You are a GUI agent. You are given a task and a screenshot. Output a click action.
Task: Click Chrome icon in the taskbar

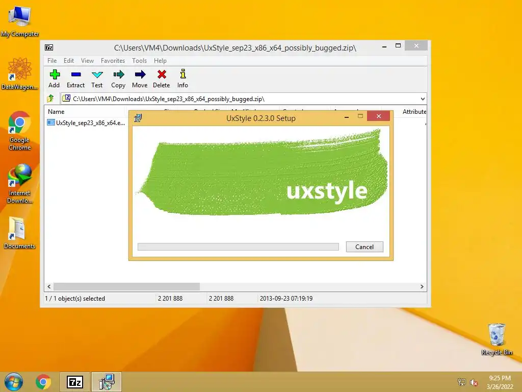[43, 382]
